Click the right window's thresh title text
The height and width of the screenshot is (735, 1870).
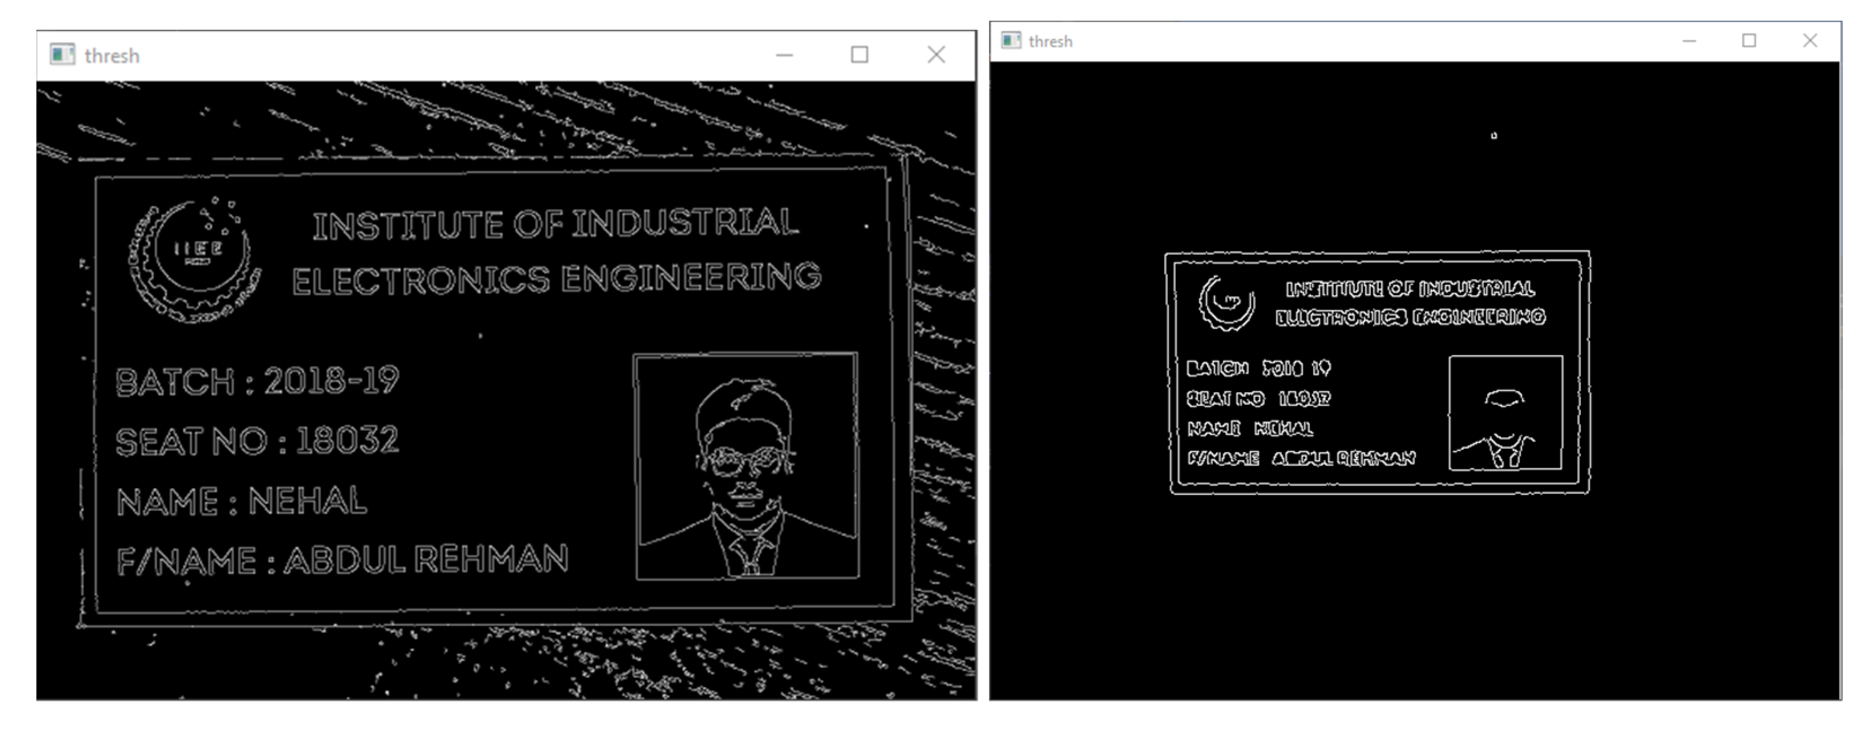click(x=1050, y=41)
